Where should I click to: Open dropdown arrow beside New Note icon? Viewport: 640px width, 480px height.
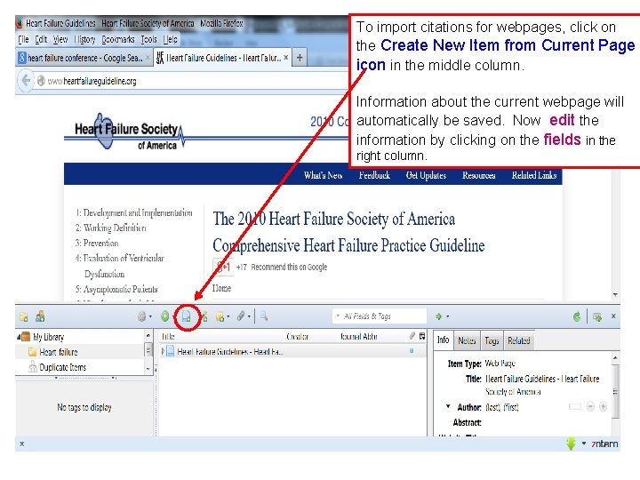[x=228, y=316]
